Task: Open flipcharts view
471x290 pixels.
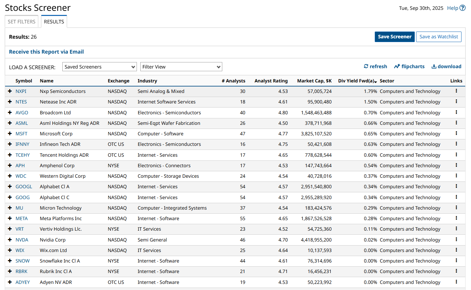Action: click(409, 66)
